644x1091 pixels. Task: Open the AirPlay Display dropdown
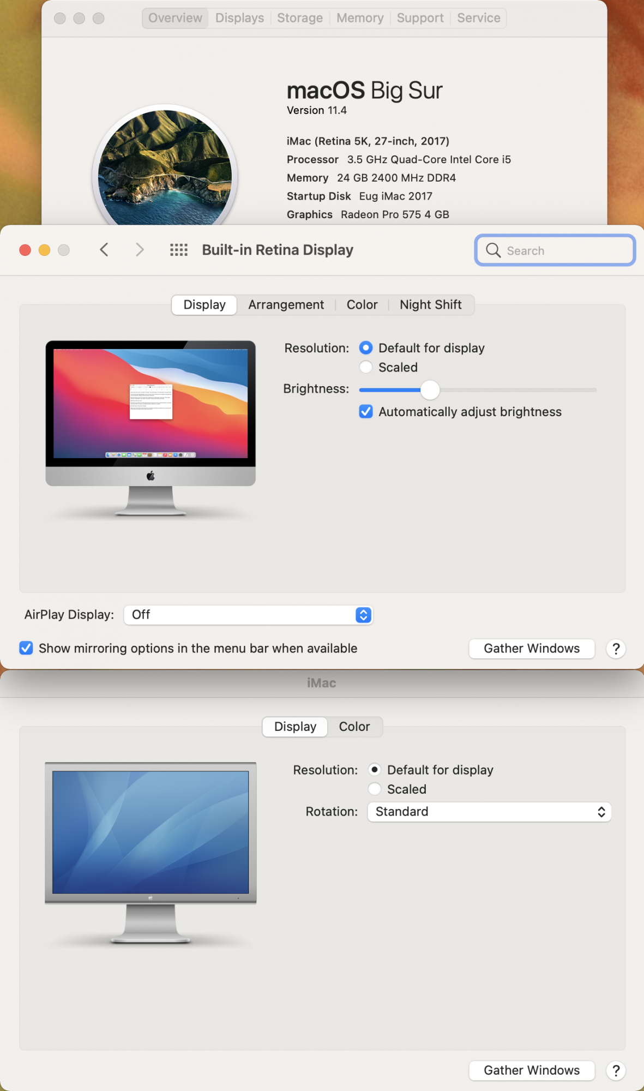[x=248, y=615]
